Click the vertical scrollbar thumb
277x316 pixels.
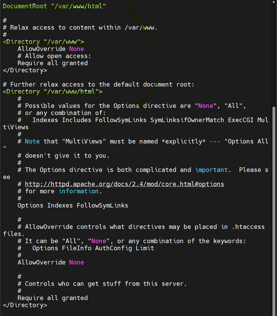pos(274,212)
